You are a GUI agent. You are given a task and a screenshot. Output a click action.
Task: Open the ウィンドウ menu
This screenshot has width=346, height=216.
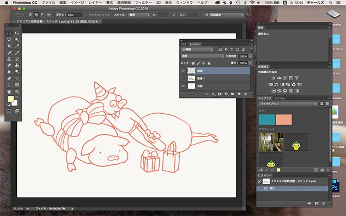[x=185, y=3]
